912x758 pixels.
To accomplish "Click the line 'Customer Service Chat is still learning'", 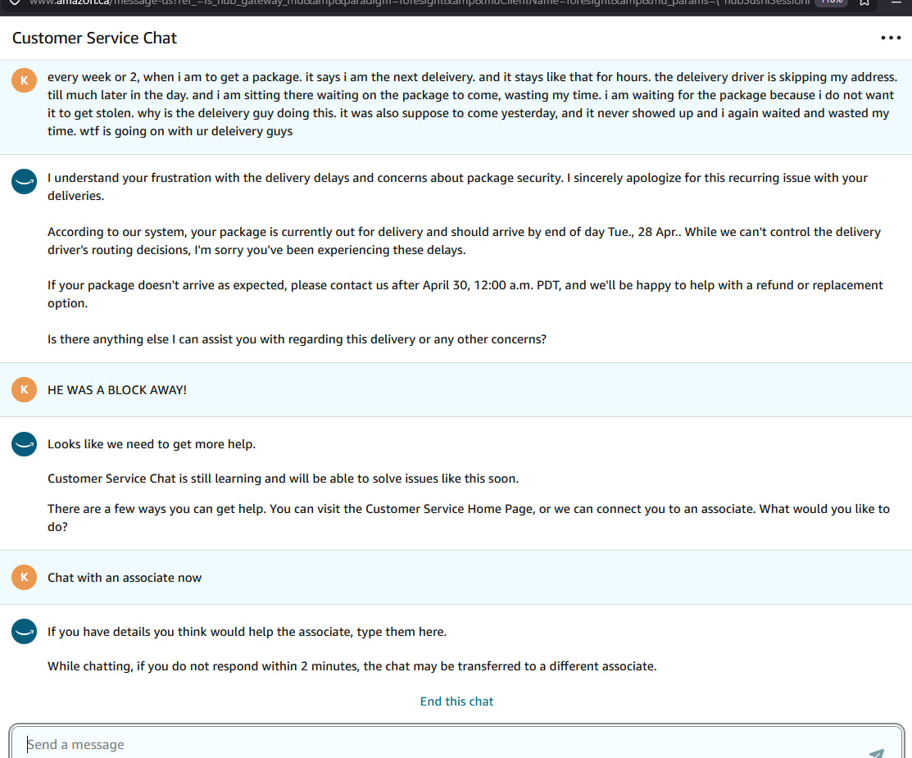I will coord(283,479).
